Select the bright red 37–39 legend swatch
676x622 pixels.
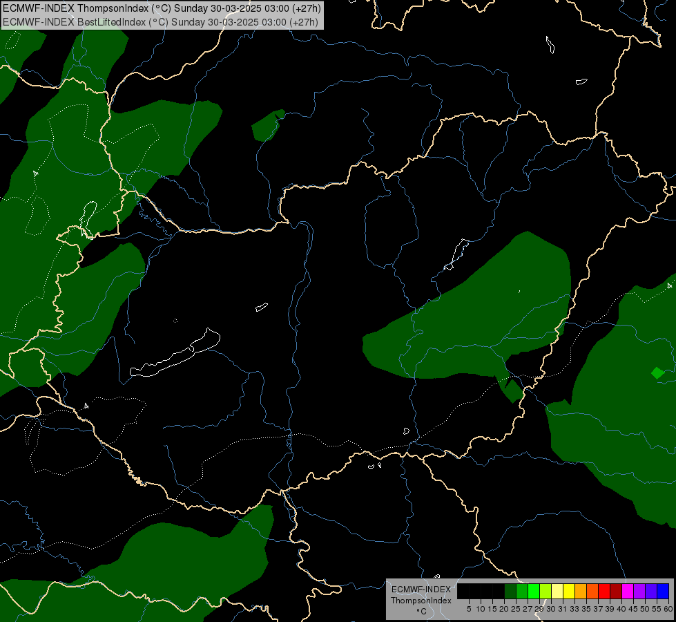tap(604, 591)
